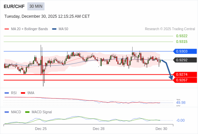Click the Dec 28 axis label
The image size is (198, 134).
tap(99, 129)
